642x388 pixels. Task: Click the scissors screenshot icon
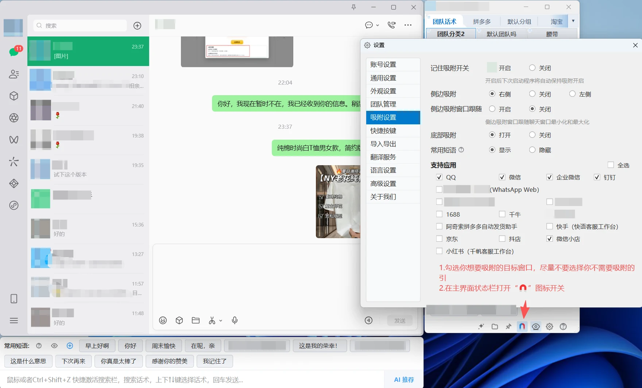212,320
